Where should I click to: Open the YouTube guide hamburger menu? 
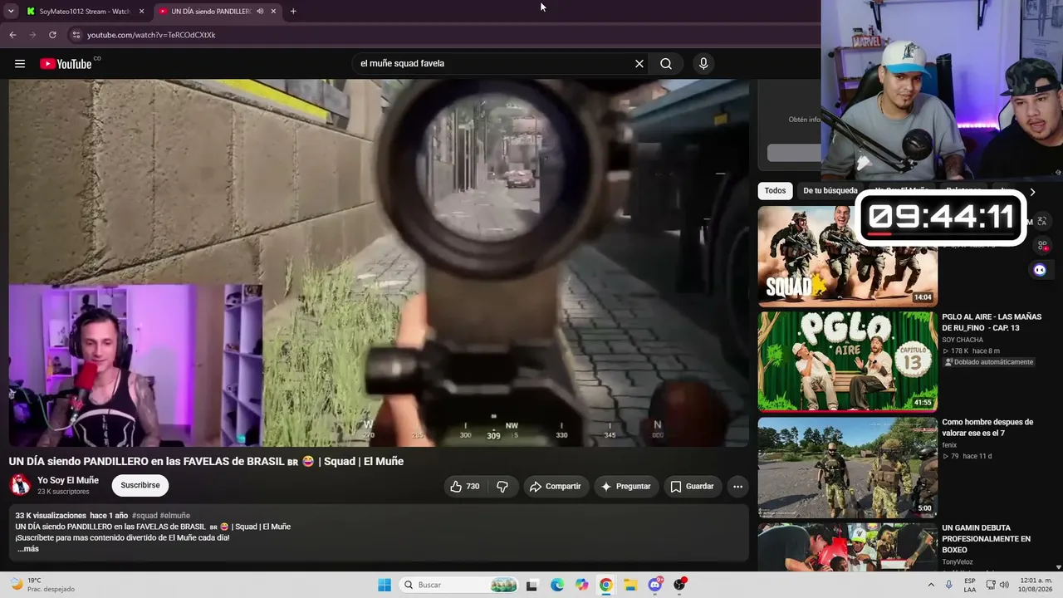(20, 64)
